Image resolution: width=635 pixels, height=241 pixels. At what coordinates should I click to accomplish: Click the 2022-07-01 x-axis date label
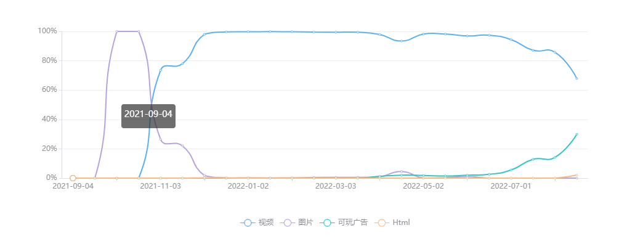(x=511, y=186)
